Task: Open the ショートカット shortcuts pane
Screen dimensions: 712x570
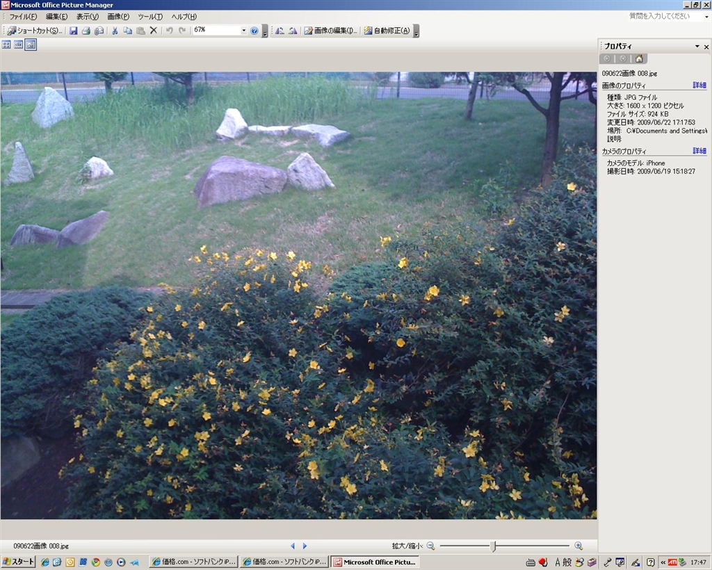Action: (x=35, y=31)
